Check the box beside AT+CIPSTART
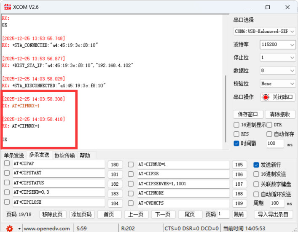The image size is (298, 232). coord(7,173)
